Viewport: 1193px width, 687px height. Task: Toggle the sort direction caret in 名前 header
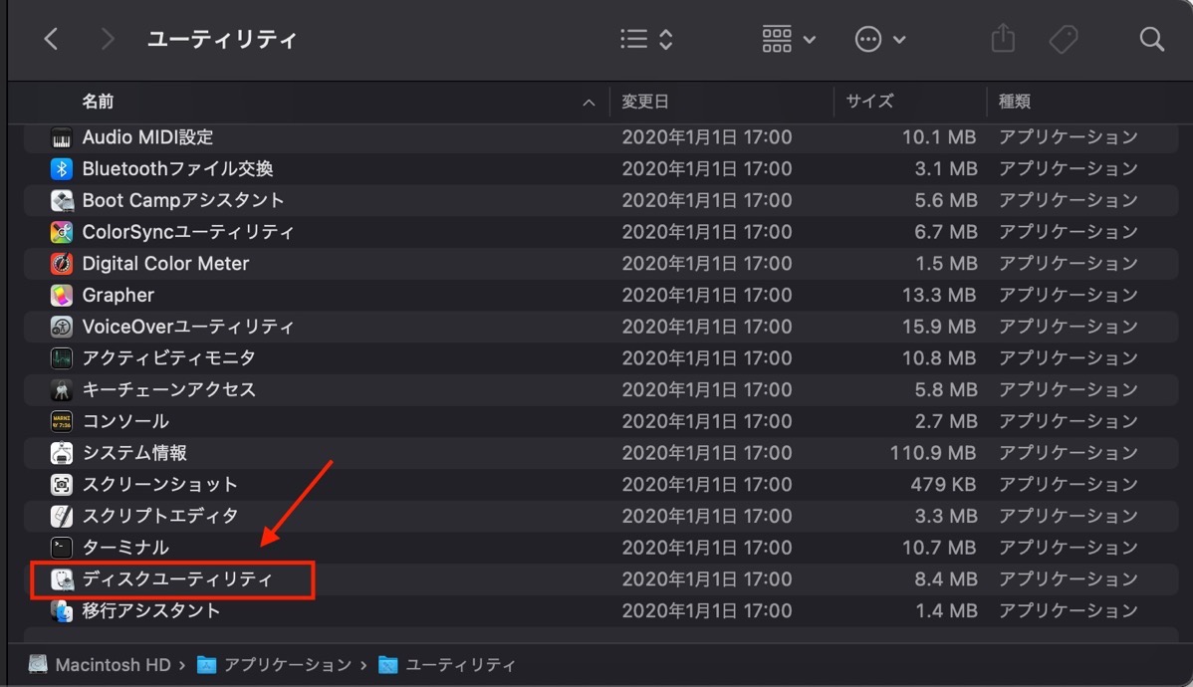pos(589,102)
